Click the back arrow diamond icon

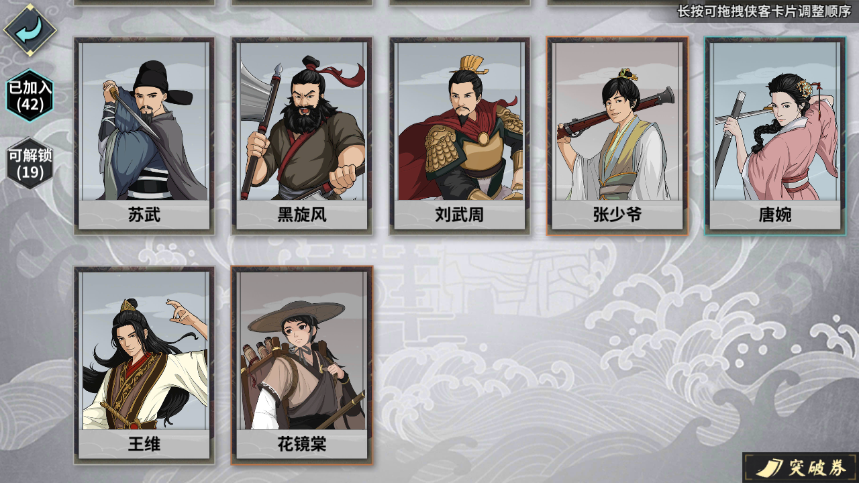(x=30, y=30)
